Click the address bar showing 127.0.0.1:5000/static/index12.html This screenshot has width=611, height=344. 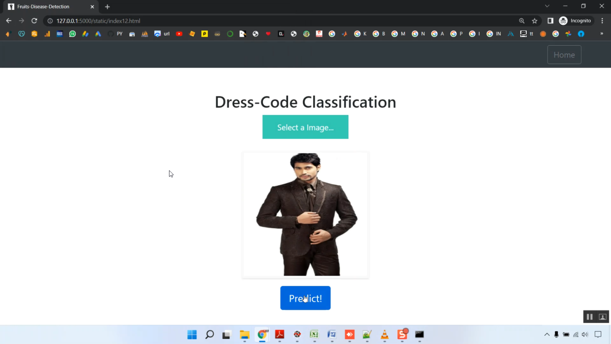point(281,21)
